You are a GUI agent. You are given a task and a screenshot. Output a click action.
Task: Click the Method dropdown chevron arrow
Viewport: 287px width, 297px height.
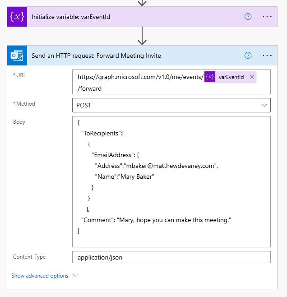[264, 105]
